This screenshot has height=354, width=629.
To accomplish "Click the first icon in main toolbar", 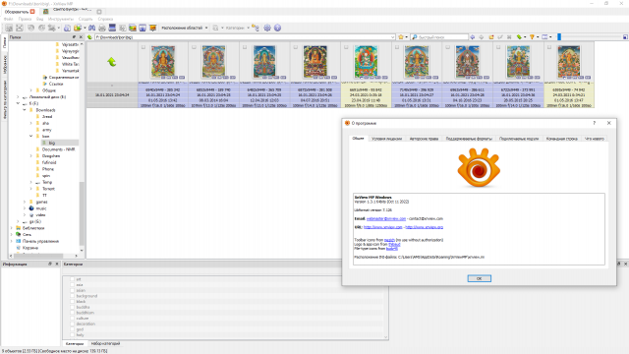I will [x=9, y=28].
